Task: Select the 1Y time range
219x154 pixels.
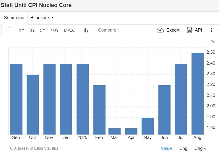Action: click(x=22, y=30)
